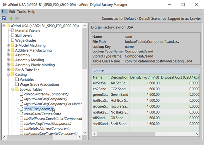Viewport: 204px width, 145px height.
Task: Click the tblHandlingTimes table document icon
Action: tap(21, 123)
